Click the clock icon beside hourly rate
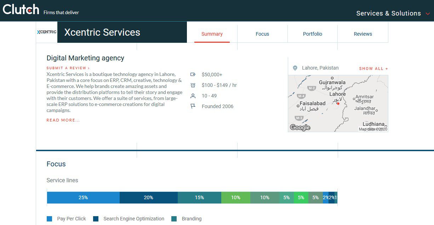 193,85
